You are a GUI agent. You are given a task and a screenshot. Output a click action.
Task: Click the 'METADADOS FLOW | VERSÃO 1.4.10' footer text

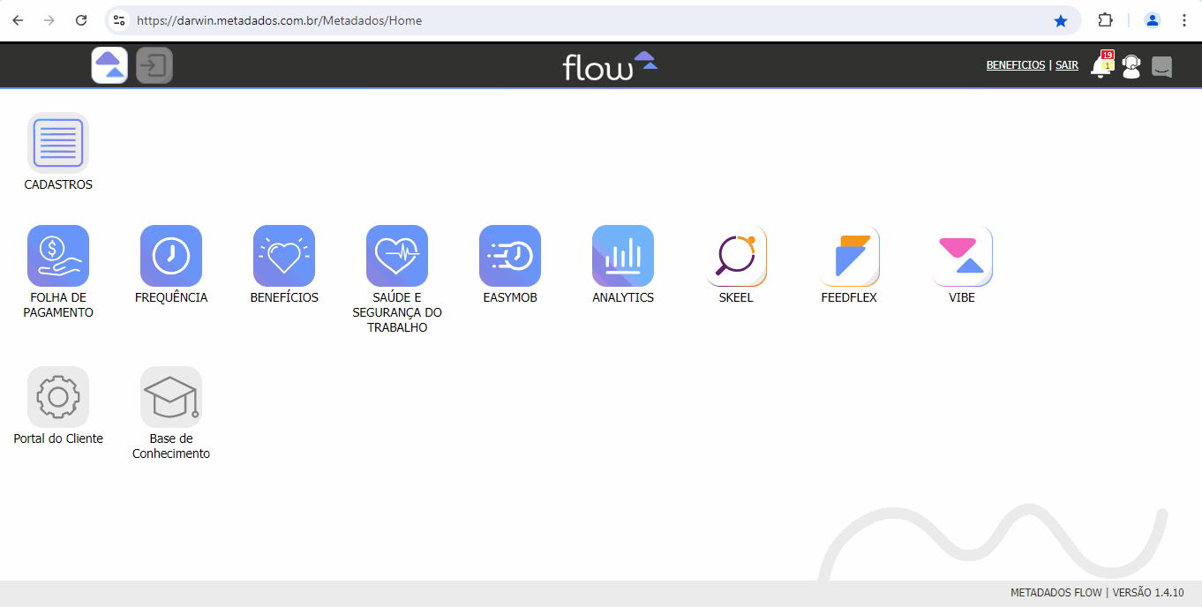tap(1097, 593)
